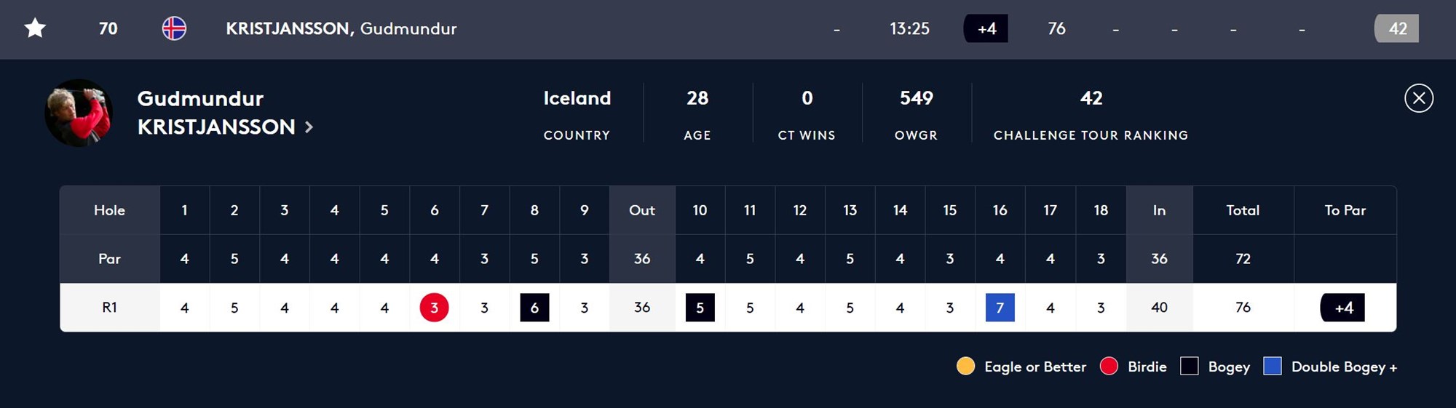The image size is (1456, 408).
Task: Collapse the KRISTJANSSON, Gudmundur leaderboard row
Action: (728, 29)
